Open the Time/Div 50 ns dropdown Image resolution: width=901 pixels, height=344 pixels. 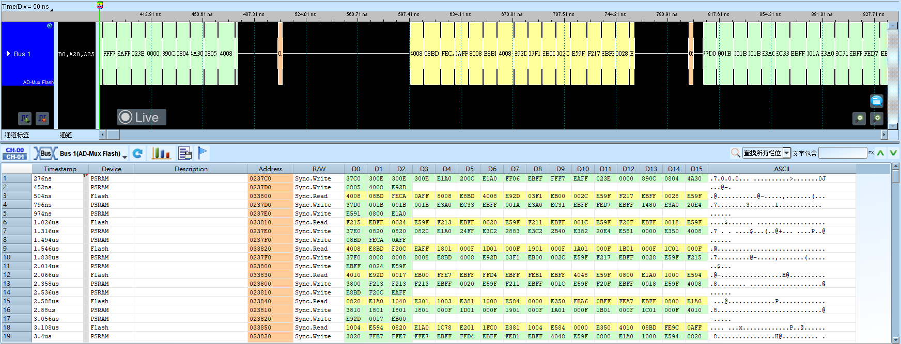pos(27,7)
